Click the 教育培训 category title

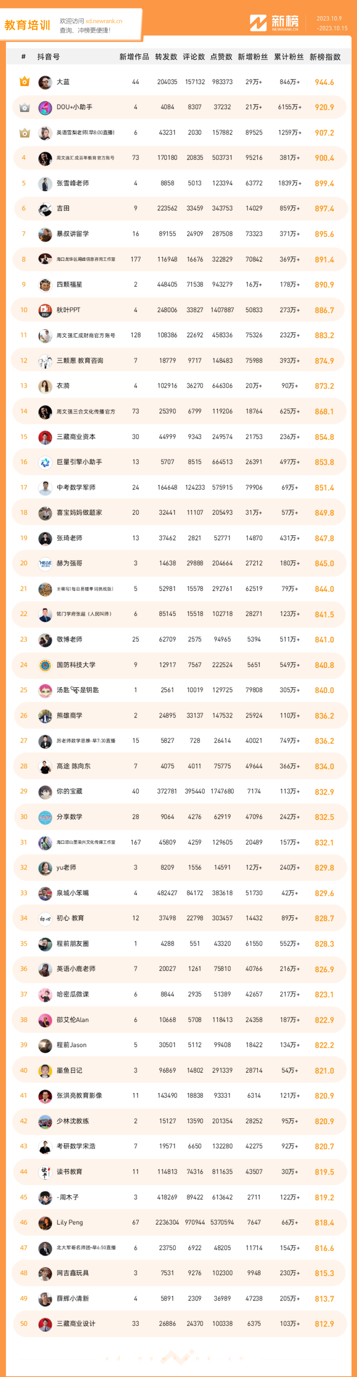click(27, 25)
